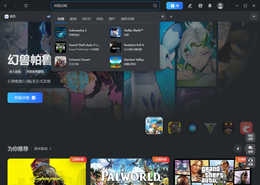Choose Resident Evil 4 title text
The height and width of the screenshot is (185, 260).
[x=134, y=45]
